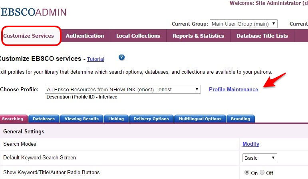Select the Off radio button for Keyword/Title/Author
Screen dimensions: 308x179
(262, 172)
